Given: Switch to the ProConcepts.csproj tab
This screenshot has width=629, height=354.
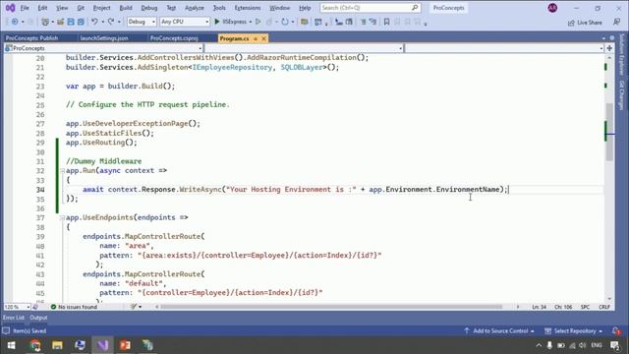Looking at the screenshot, I should [x=174, y=38].
